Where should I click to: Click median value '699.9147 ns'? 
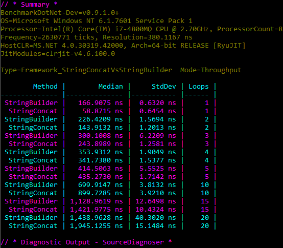tap(101, 185)
